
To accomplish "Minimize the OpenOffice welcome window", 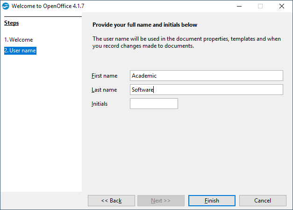I will click(239, 6).
